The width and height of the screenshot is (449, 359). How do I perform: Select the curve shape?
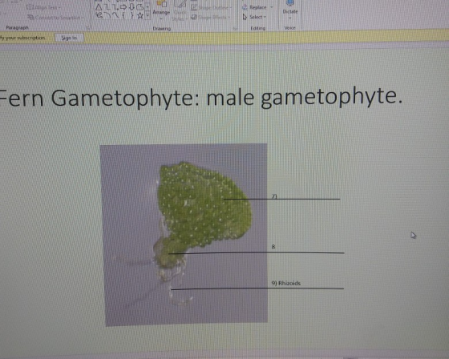115,15
